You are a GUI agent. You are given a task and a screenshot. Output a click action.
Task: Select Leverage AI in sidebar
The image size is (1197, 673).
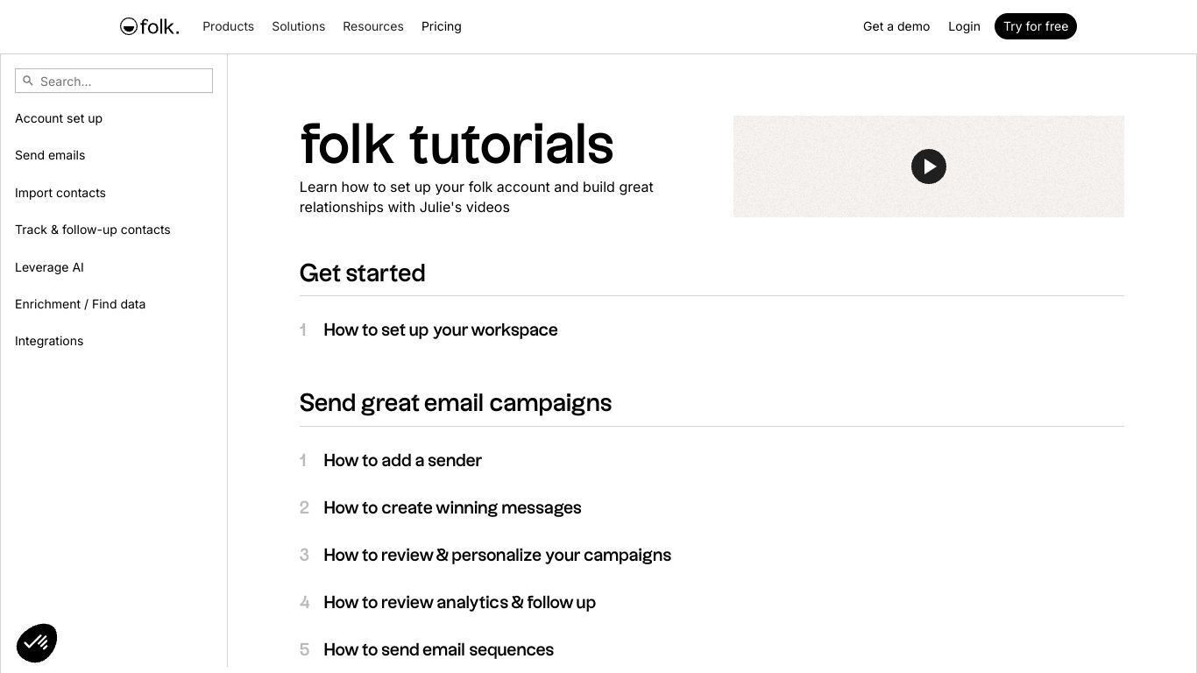click(49, 267)
